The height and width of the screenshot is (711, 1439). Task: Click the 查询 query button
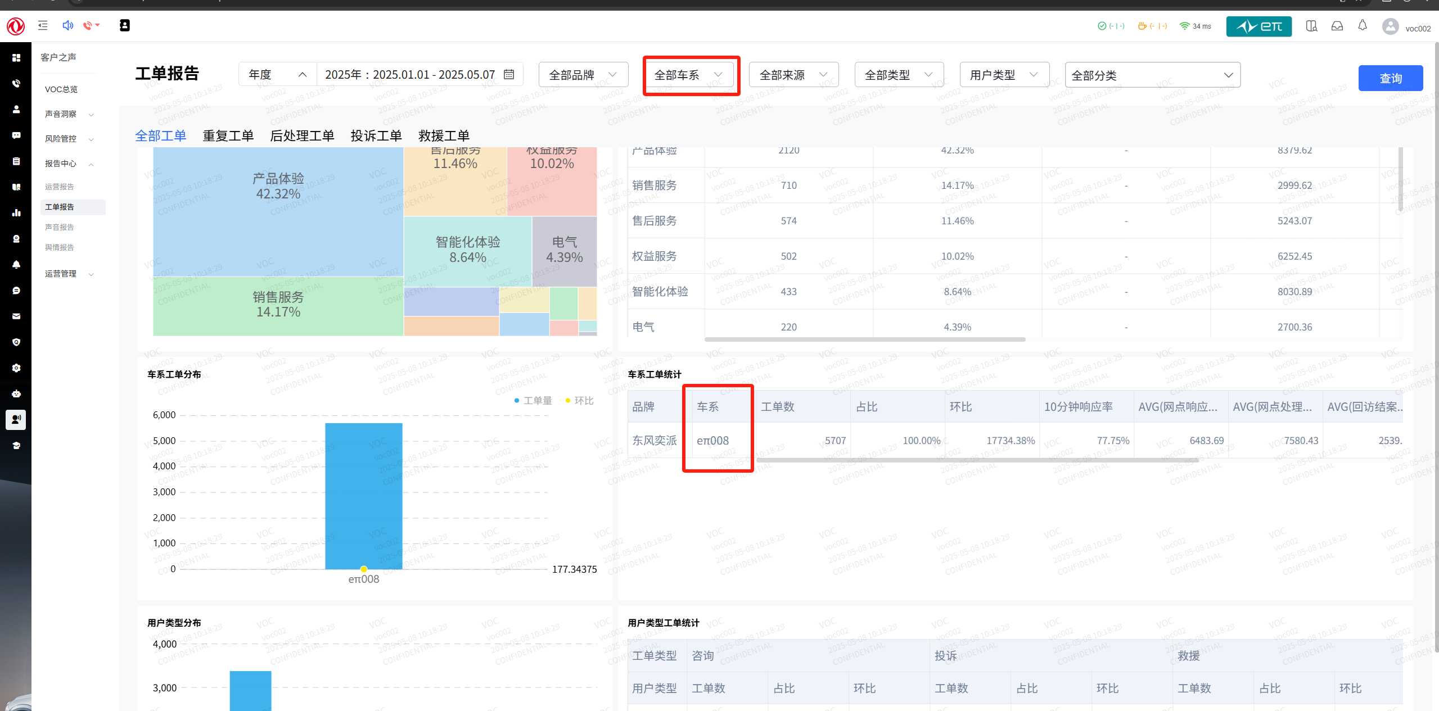coord(1391,78)
